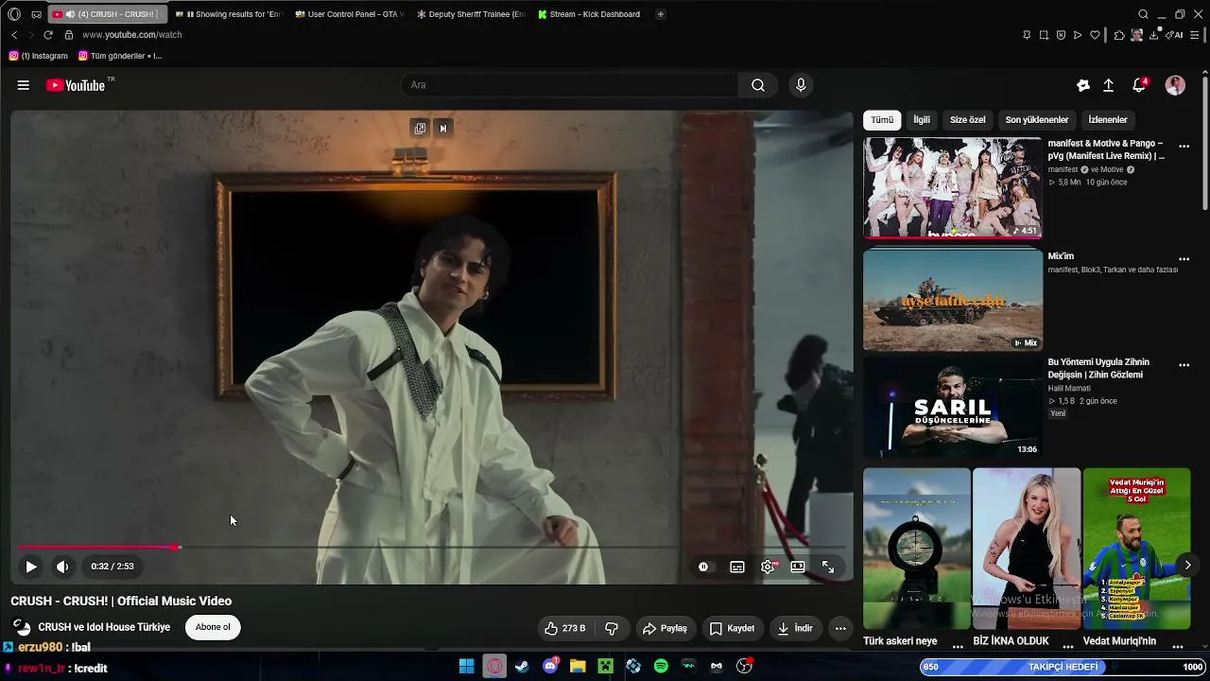Open the YouTube hamburger guide menu
The image size is (1210, 681).
[x=23, y=85]
